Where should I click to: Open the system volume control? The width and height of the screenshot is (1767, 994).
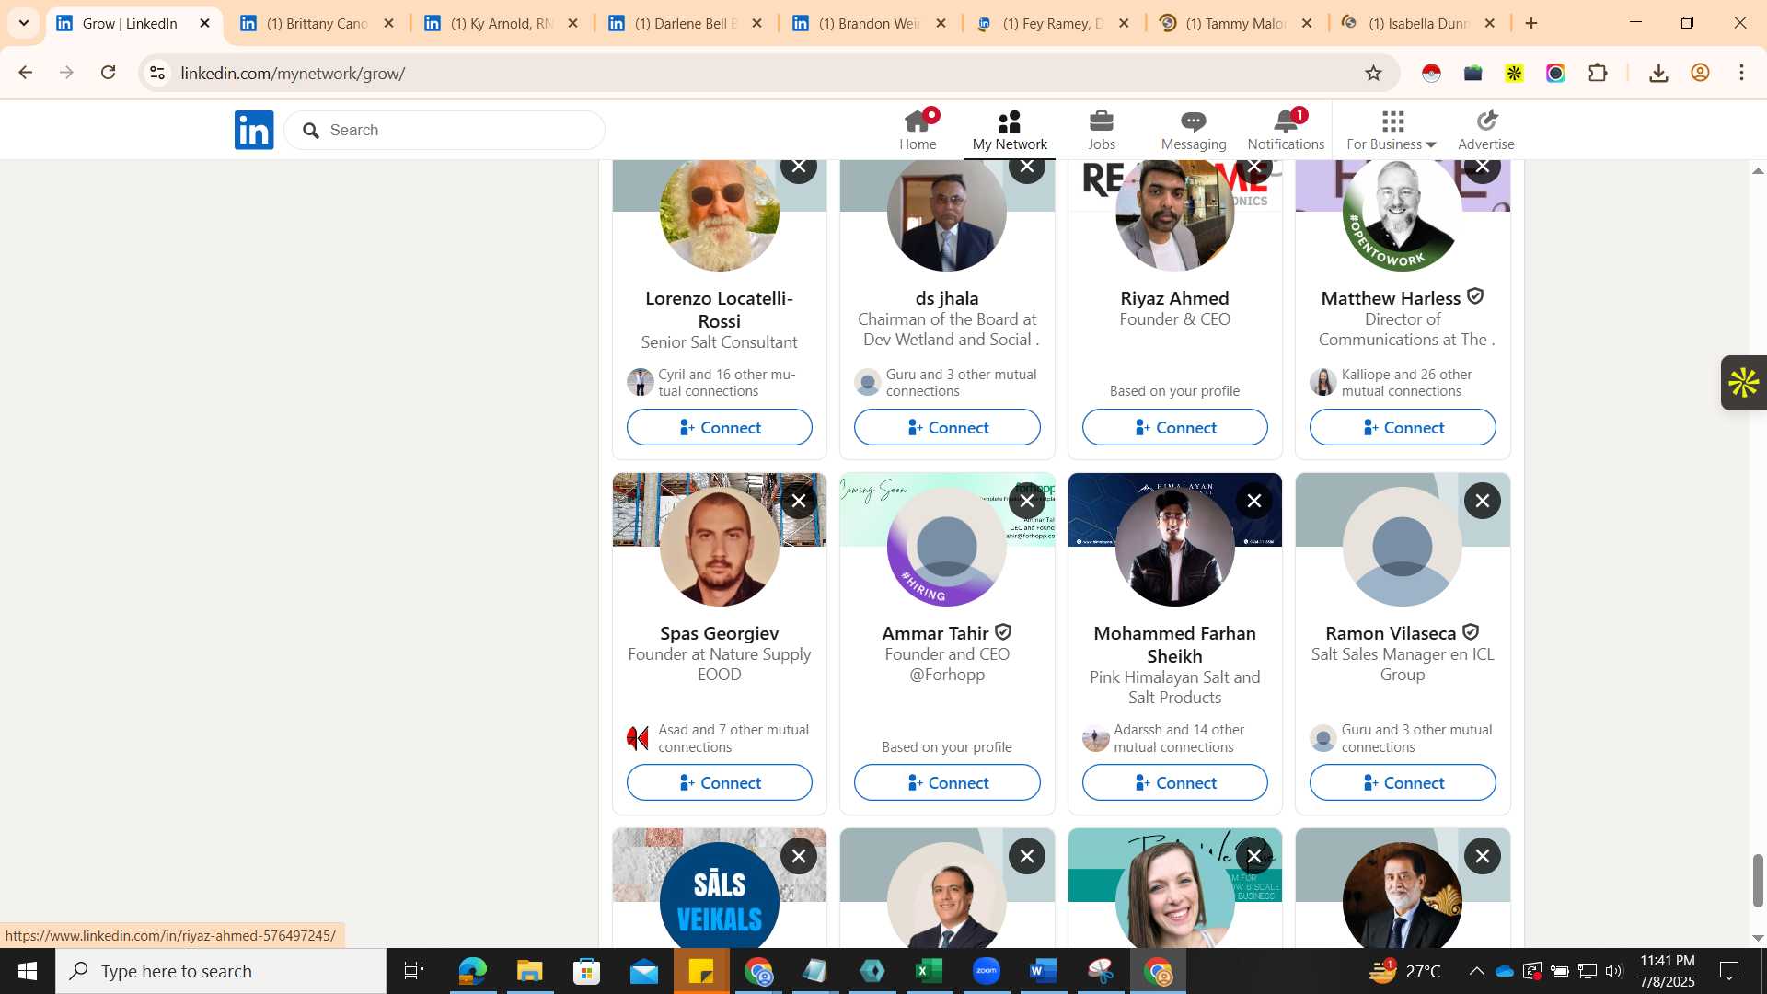(1613, 971)
